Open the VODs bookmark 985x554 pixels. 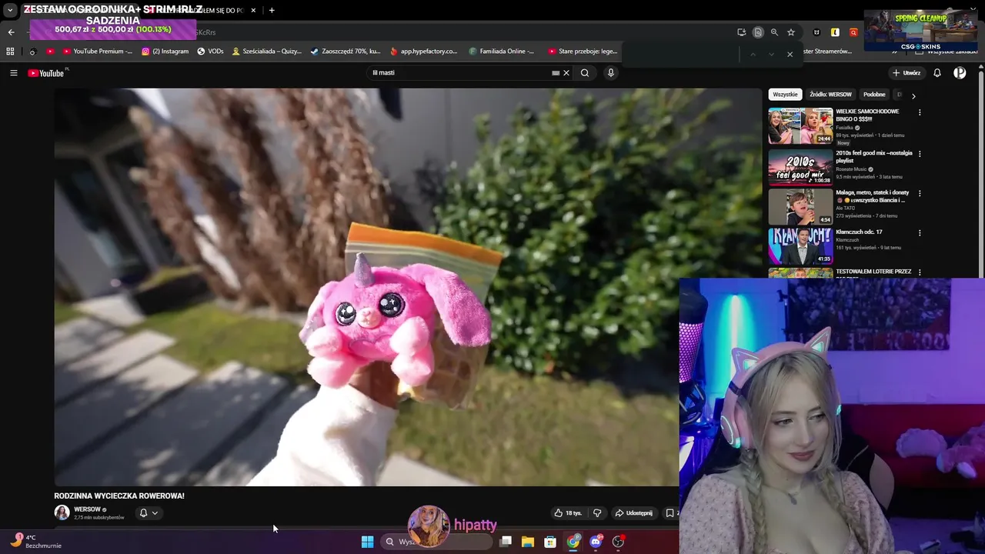click(210, 52)
